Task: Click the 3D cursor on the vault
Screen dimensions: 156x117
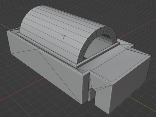Action: point(63,36)
